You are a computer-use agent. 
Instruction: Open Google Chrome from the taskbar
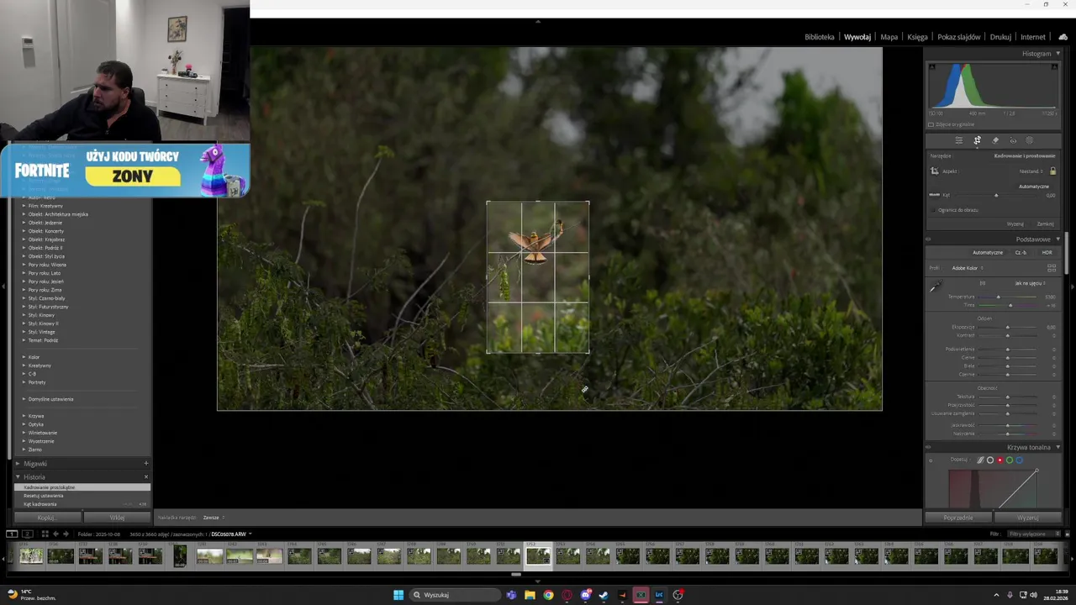click(548, 595)
